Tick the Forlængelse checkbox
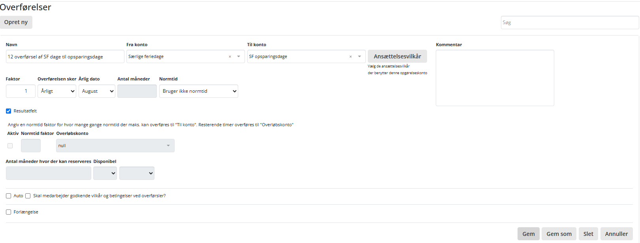The height and width of the screenshot is (243, 640). pyautogui.click(x=9, y=212)
